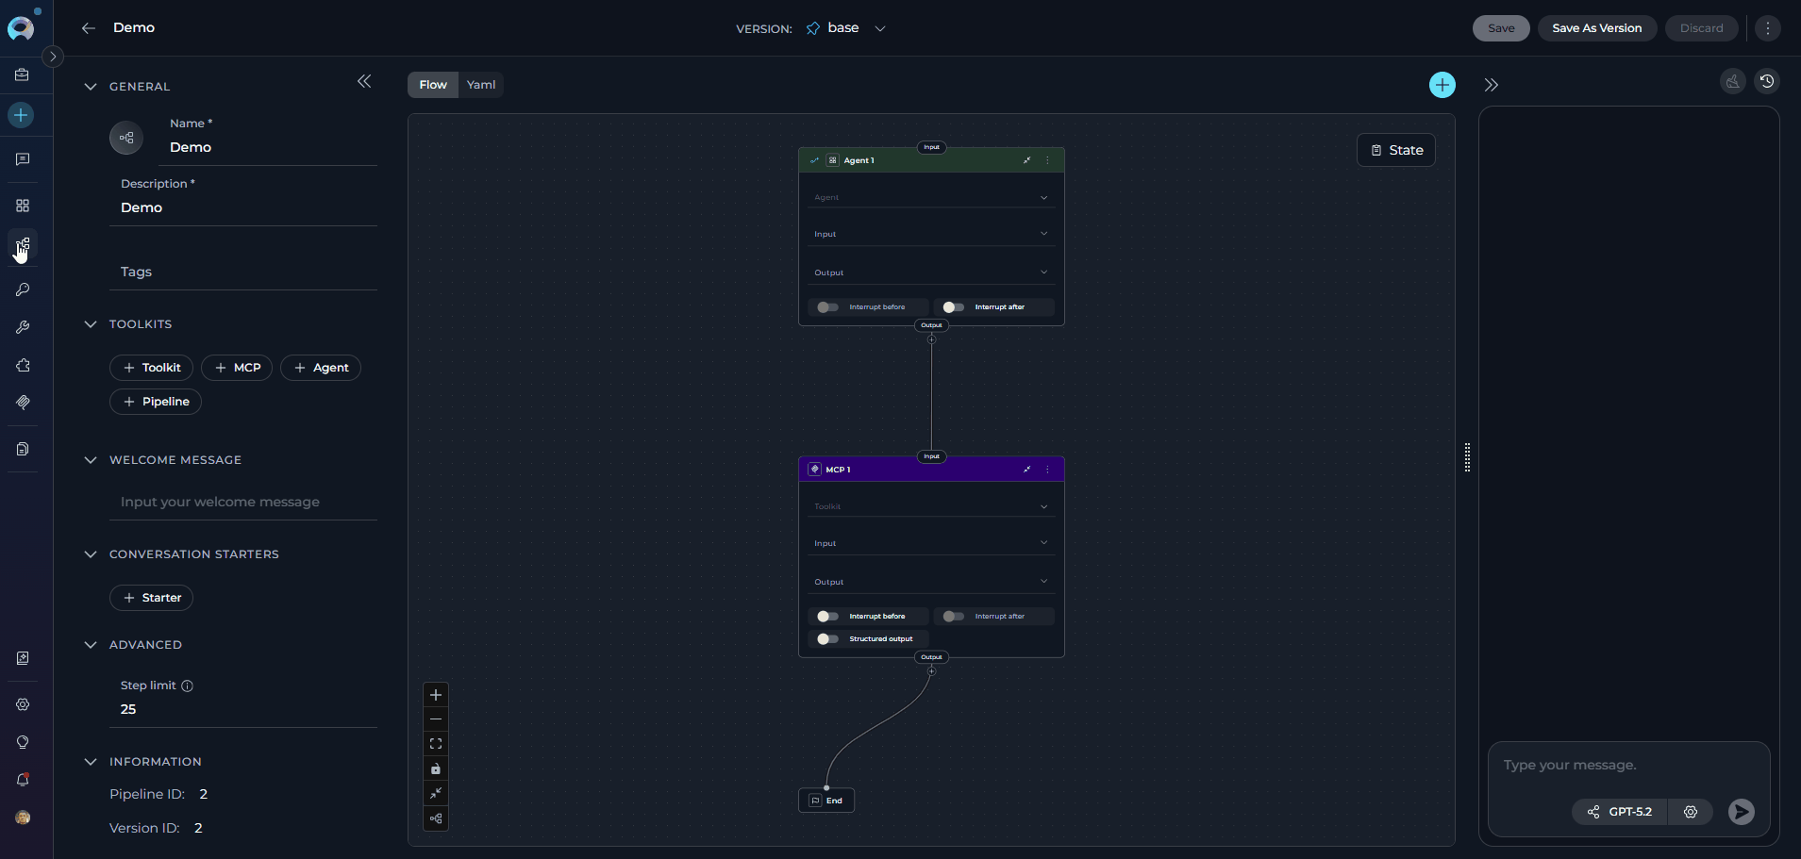Enable Structured output on MCP 1
Screen dimensions: 1801x859
point(827,639)
